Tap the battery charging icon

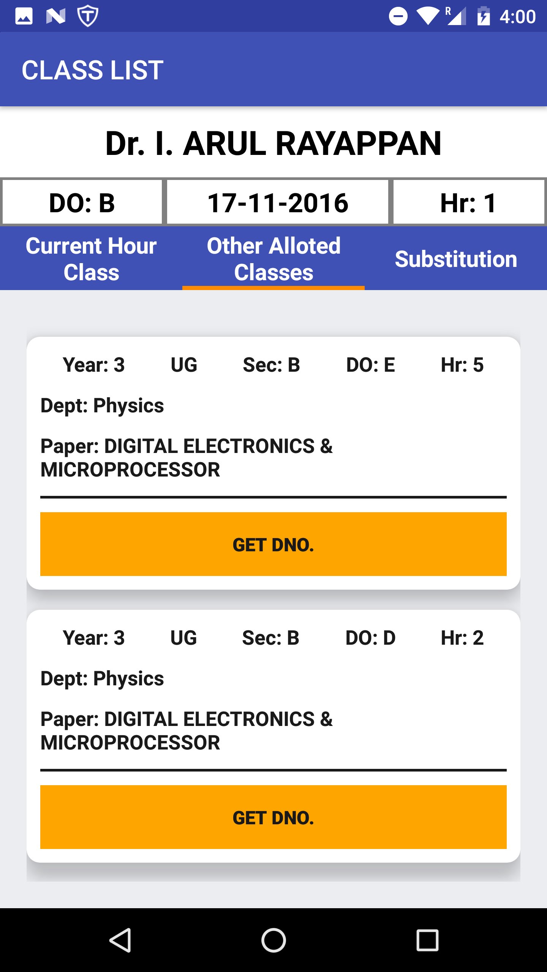(484, 16)
